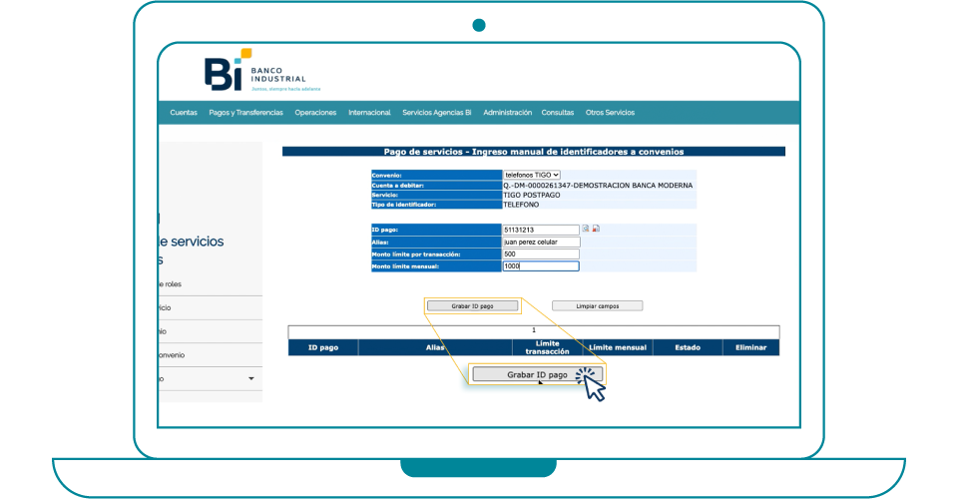Select the Operaciones menu item
958x499 pixels.
[x=315, y=113]
